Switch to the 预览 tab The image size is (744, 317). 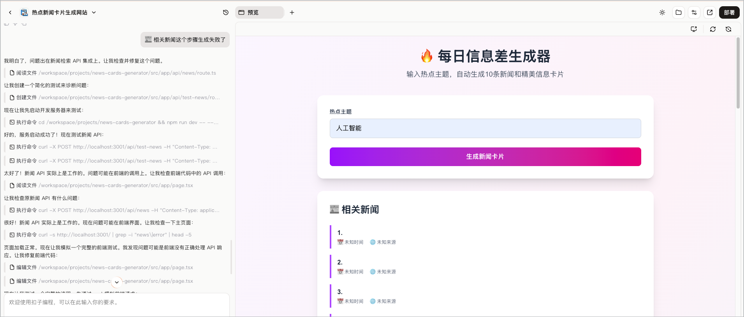pyautogui.click(x=259, y=12)
